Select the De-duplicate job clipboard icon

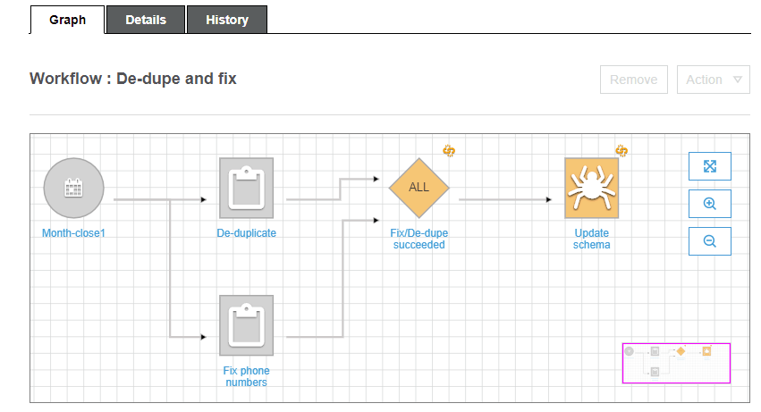[x=246, y=188]
